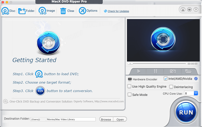Open the snapshot folder icon

188,72
